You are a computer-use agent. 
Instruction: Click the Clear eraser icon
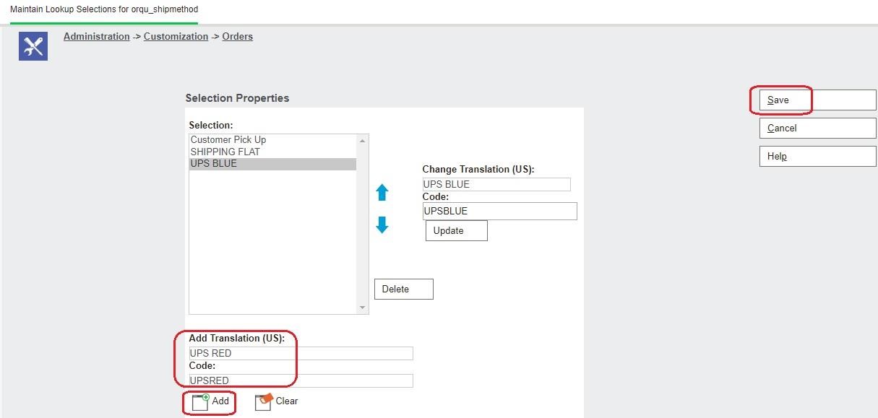click(x=264, y=401)
